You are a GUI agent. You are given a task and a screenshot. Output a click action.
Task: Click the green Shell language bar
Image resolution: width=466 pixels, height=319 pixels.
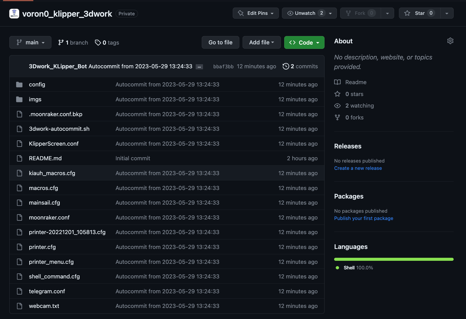(x=394, y=259)
